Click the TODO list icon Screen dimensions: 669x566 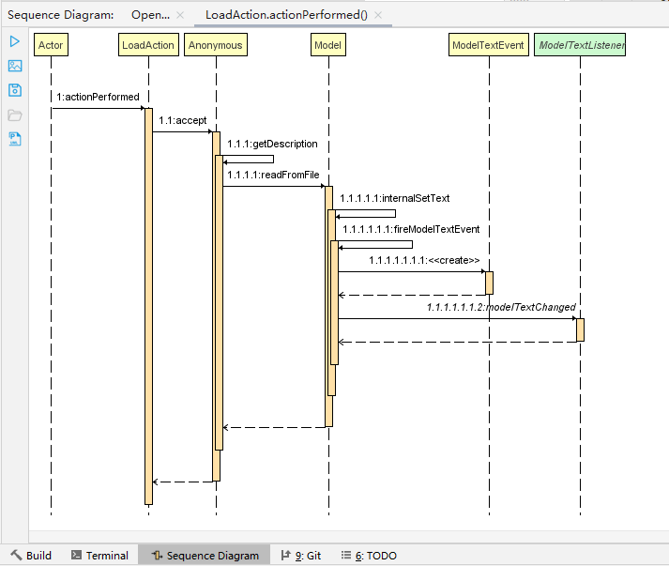coord(346,555)
